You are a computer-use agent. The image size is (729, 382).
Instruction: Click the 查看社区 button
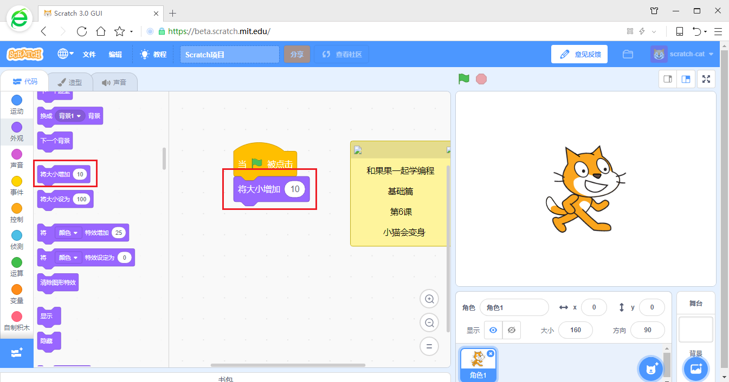tap(341, 55)
